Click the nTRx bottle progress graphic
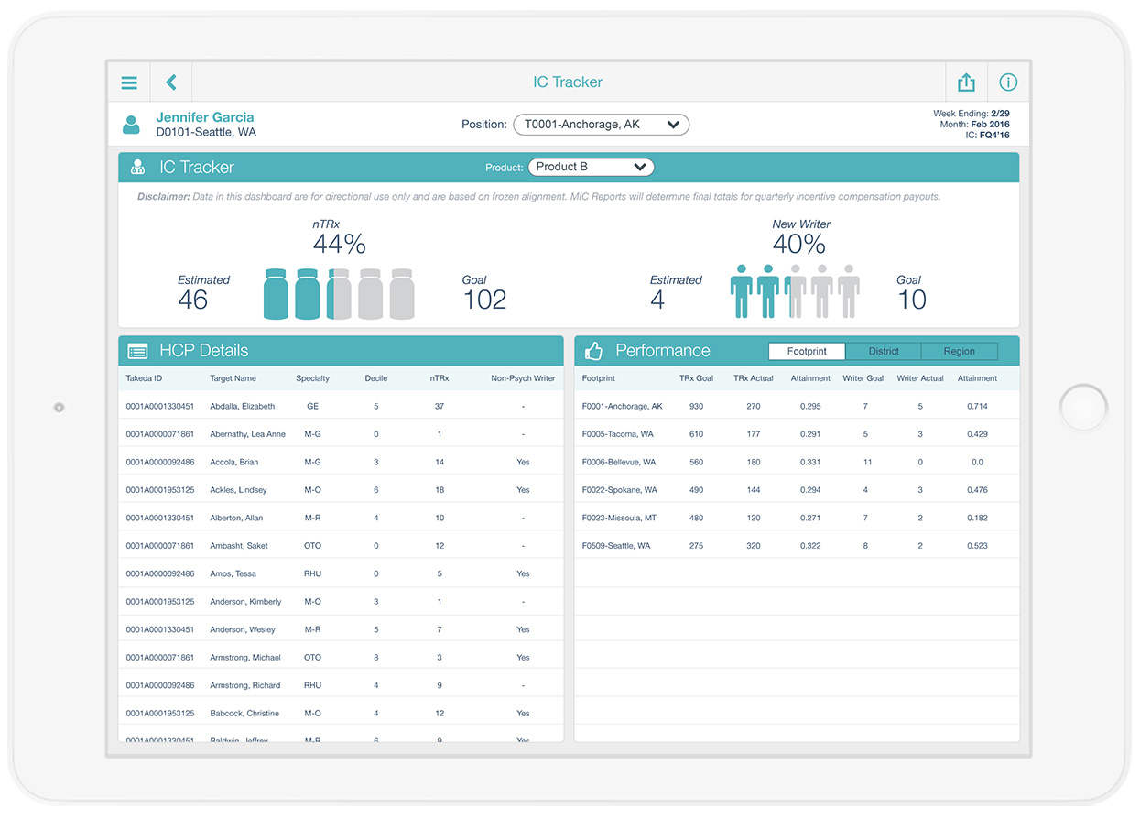The height and width of the screenshot is (819, 1140). point(339,294)
